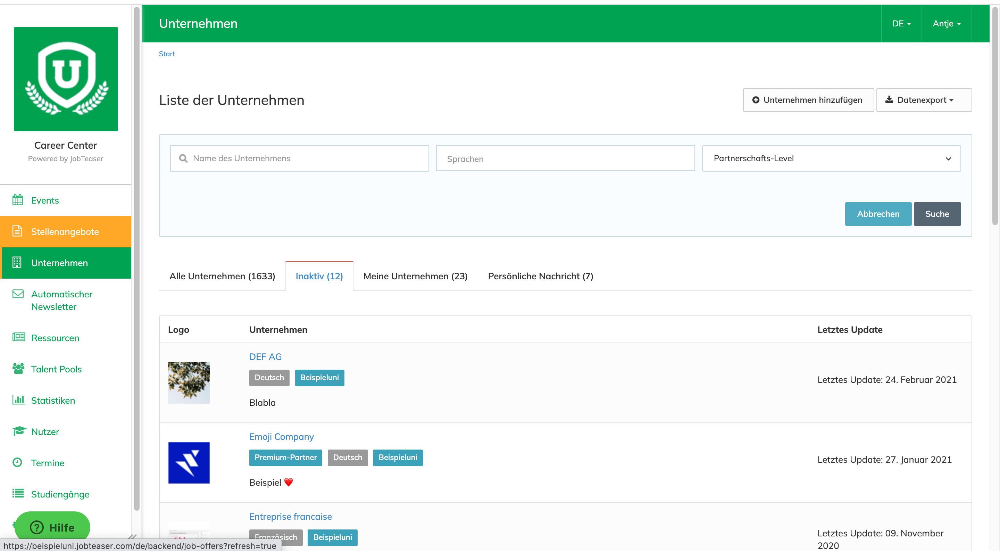This screenshot has height=551, width=1000.
Task: Select the Inaktiv (12) tab
Action: [x=319, y=276]
